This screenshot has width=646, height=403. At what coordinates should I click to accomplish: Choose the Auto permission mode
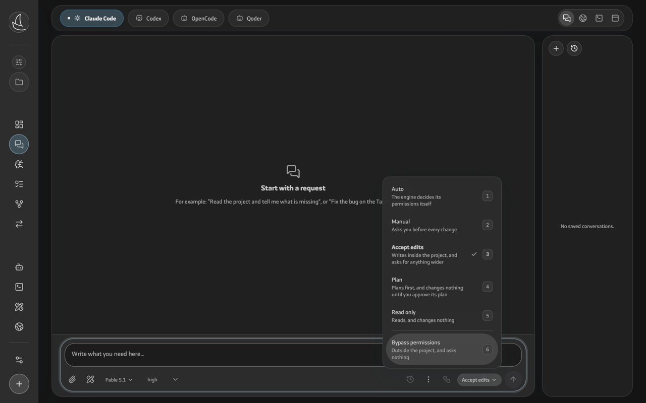(x=442, y=196)
